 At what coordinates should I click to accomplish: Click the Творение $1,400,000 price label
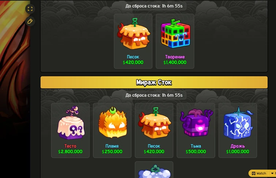tap(175, 63)
